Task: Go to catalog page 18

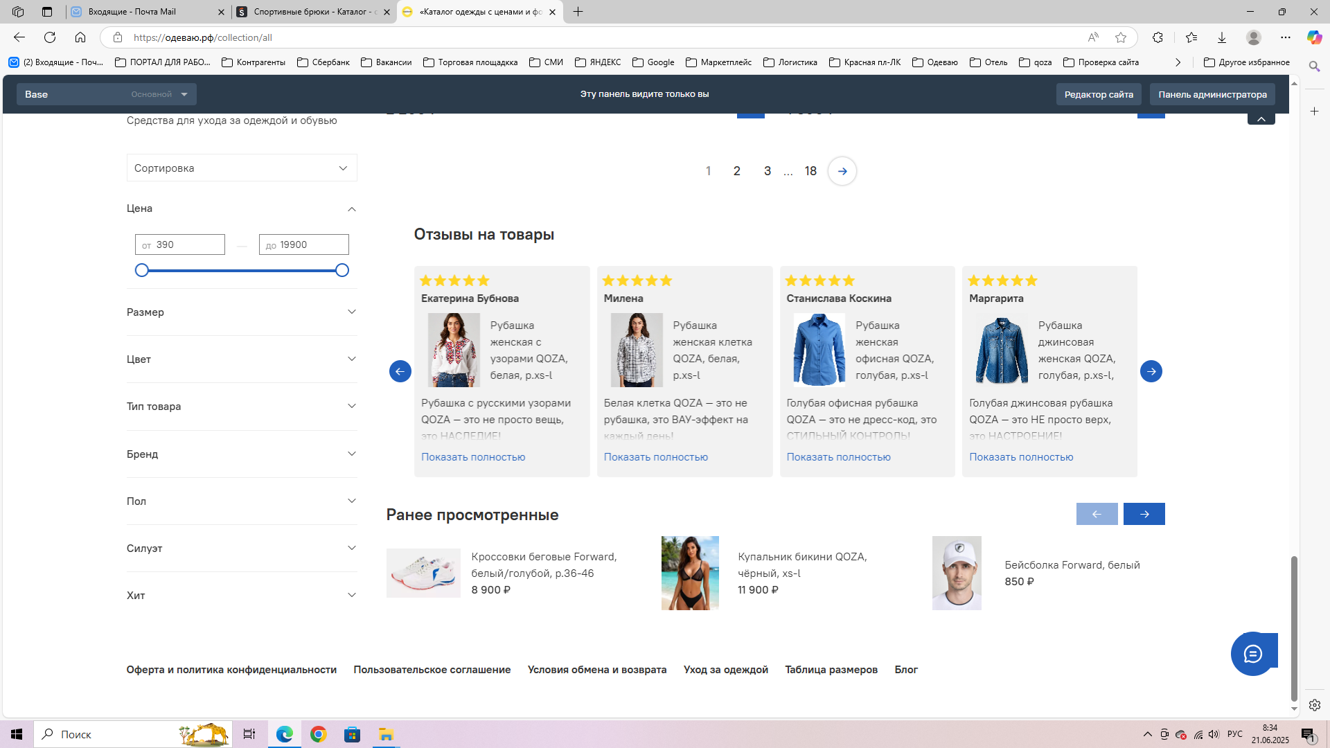Action: click(x=810, y=171)
